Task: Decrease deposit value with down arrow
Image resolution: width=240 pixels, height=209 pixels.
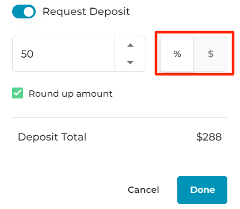Action: click(x=130, y=62)
